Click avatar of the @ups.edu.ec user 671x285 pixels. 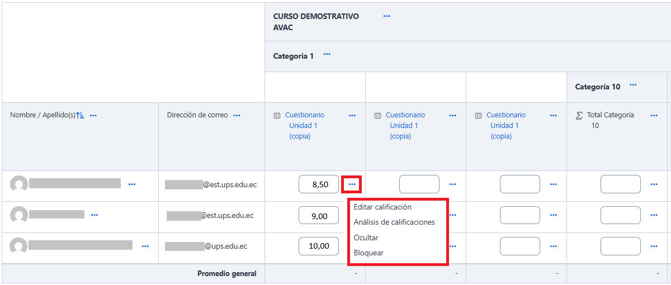[19, 246]
